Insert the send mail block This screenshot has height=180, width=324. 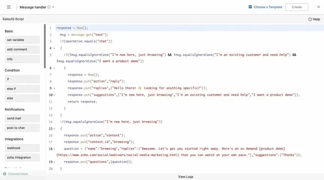point(22,118)
